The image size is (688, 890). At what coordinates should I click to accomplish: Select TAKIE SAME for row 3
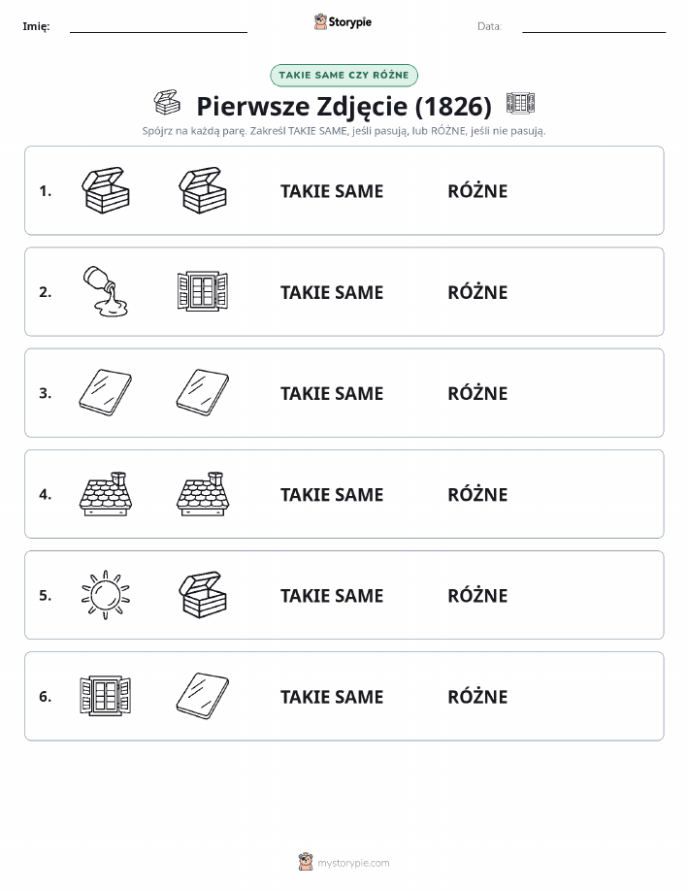click(x=332, y=393)
